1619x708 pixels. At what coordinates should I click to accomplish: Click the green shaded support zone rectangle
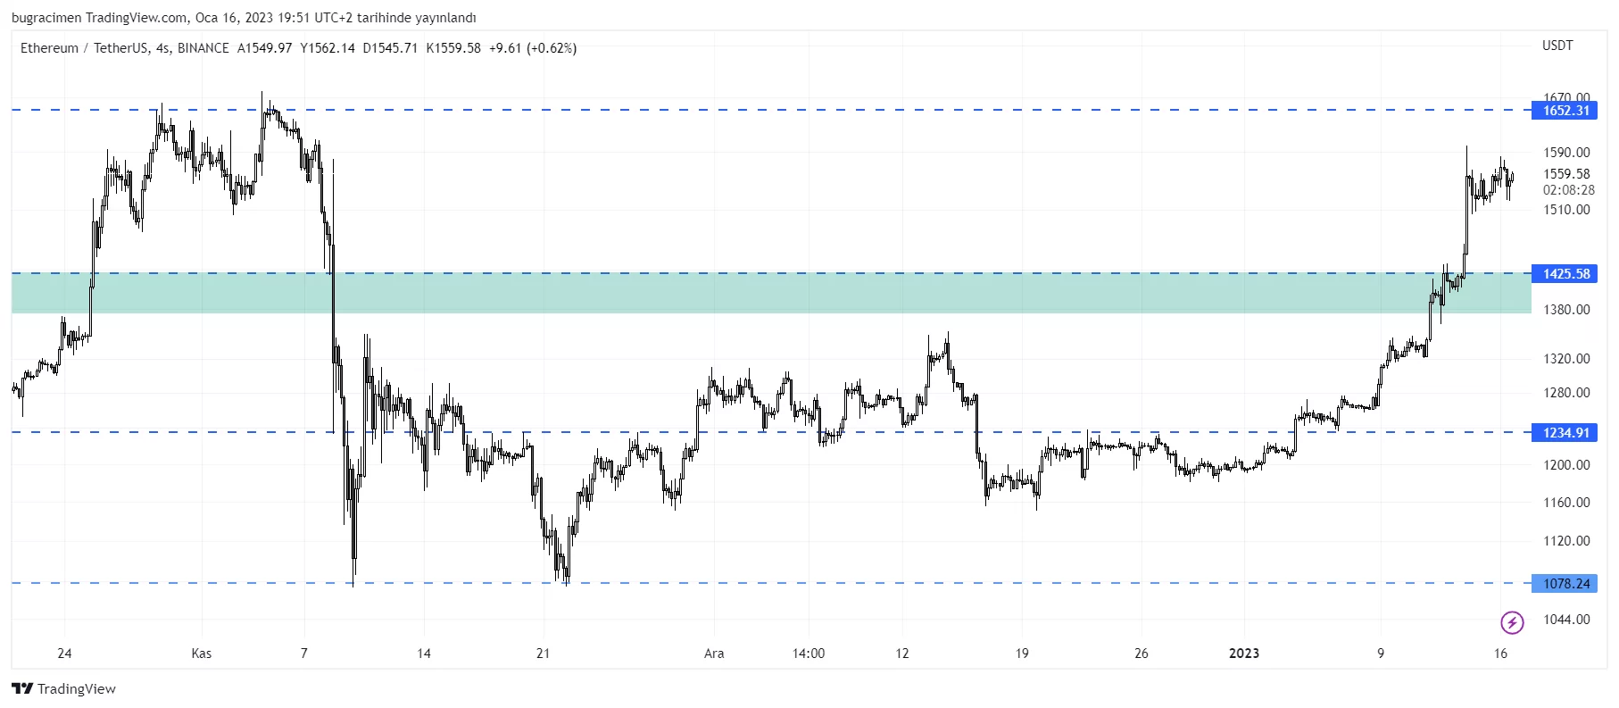coord(714,294)
